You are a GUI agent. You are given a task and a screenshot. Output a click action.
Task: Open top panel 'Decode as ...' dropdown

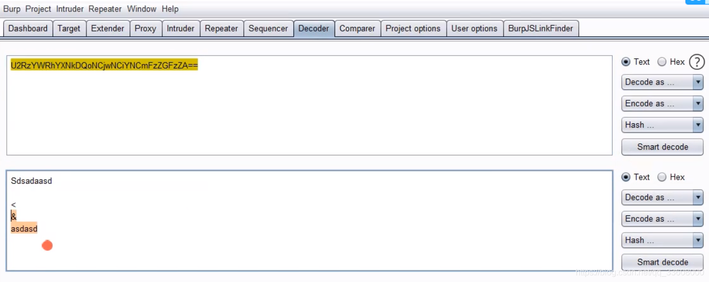(663, 82)
